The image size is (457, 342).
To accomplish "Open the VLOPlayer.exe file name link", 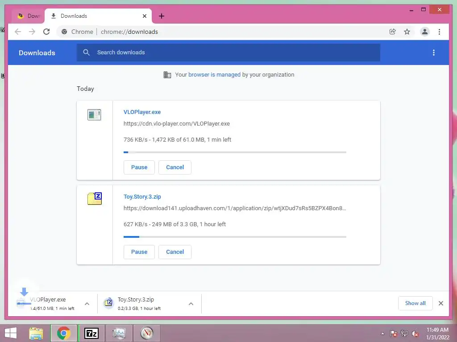I will coord(142,112).
